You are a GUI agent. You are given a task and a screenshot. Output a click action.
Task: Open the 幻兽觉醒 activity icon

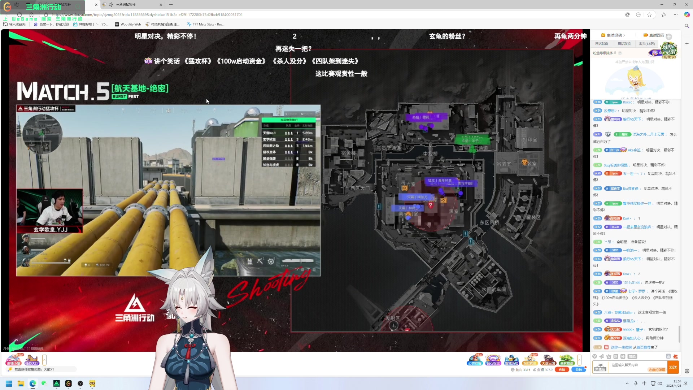tap(475, 360)
